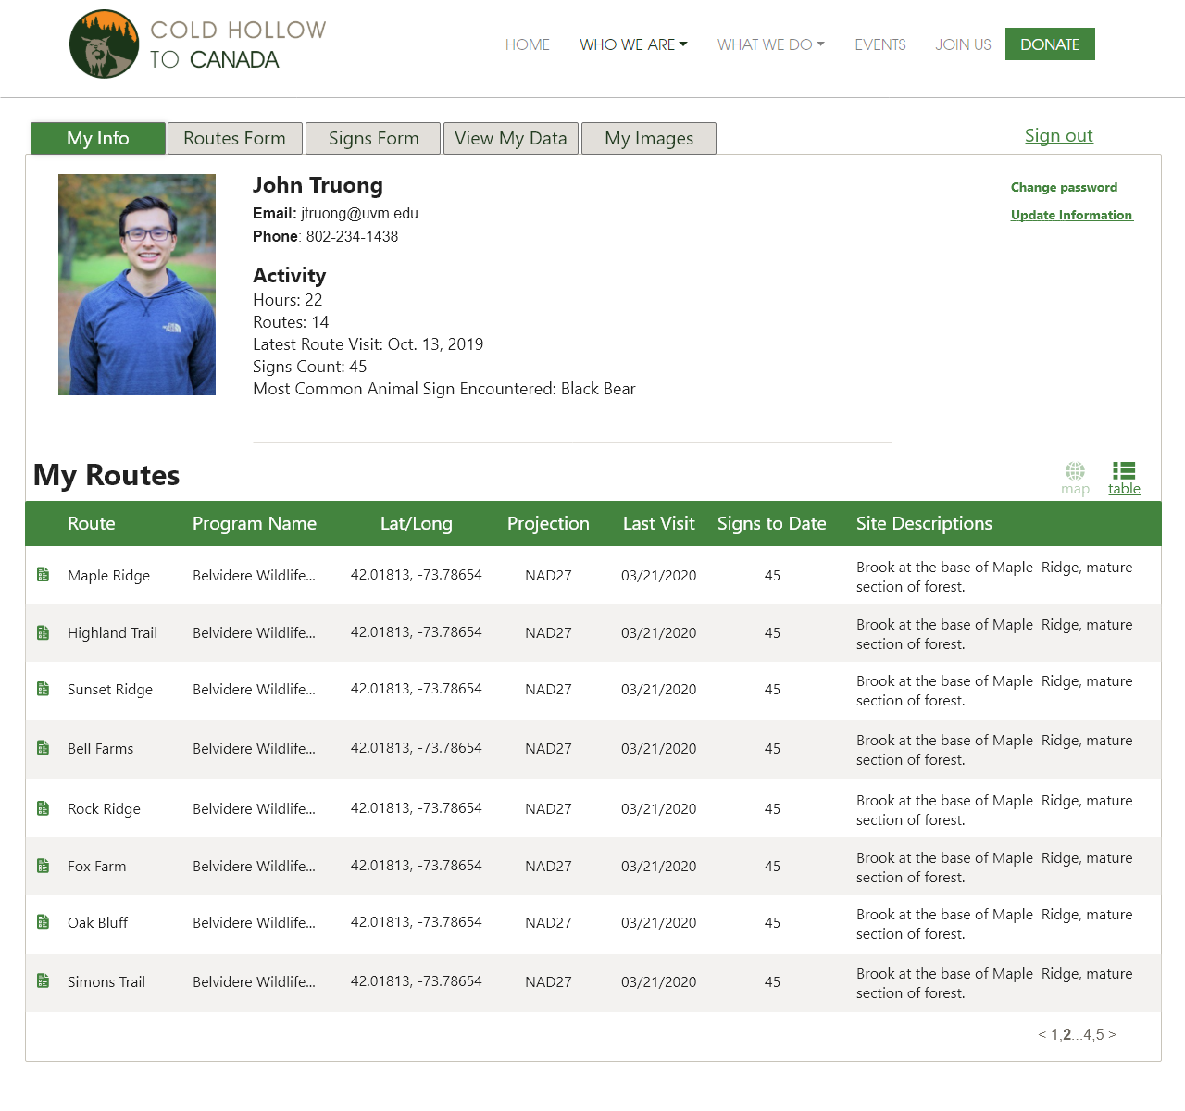
Task: Click the Update Information link
Action: click(1071, 215)
